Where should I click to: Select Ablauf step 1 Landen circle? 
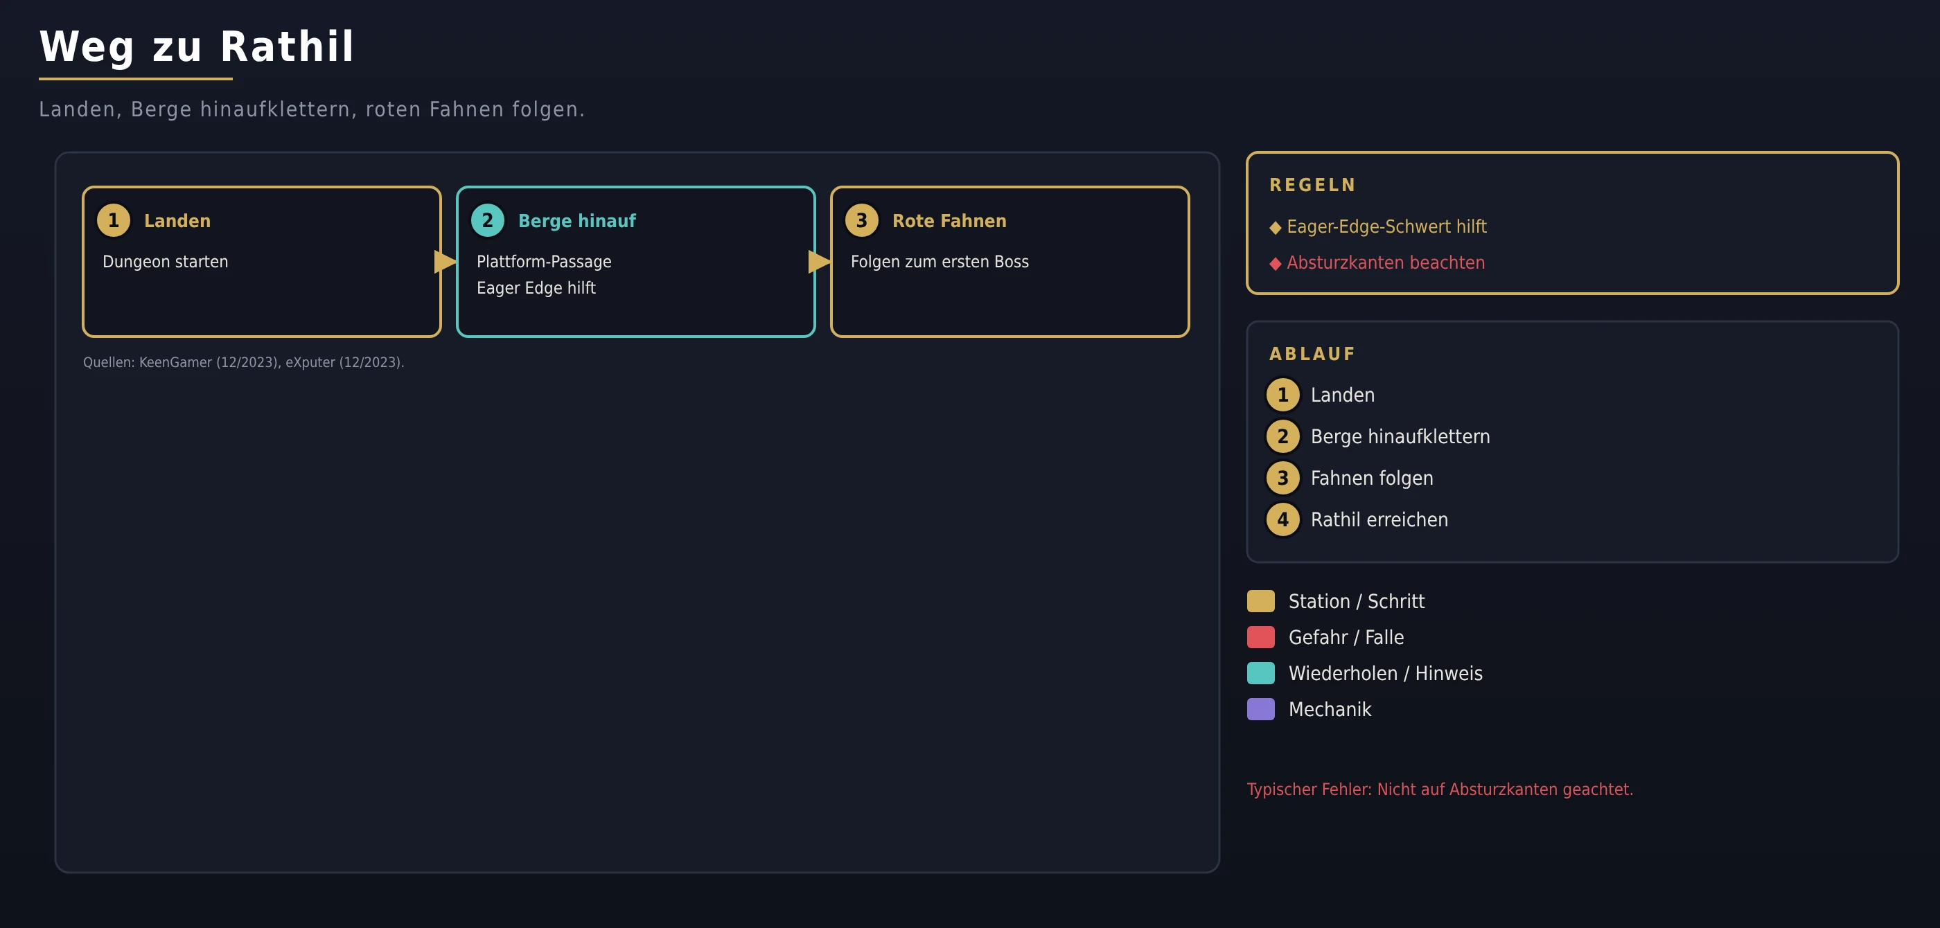tap(1283, 395)
